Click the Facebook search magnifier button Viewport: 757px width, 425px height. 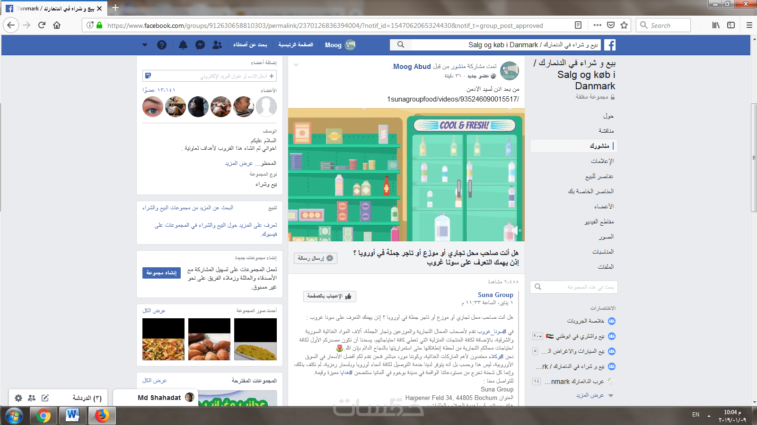[x=401, y=45]
